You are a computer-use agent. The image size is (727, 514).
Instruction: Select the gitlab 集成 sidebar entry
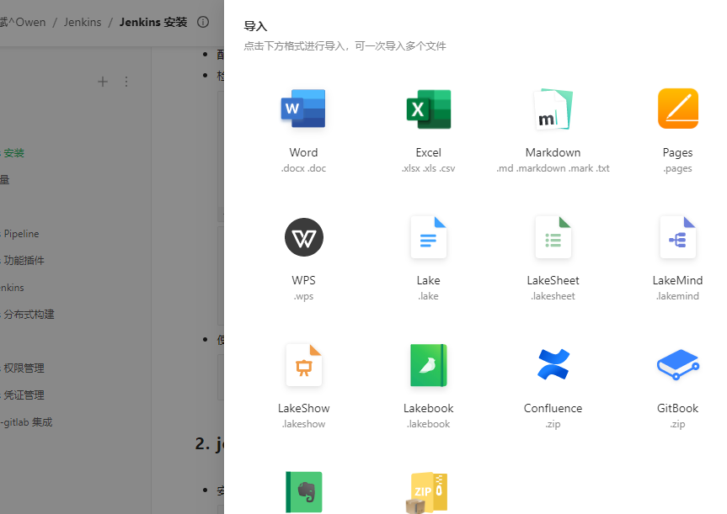coord(26,421)
